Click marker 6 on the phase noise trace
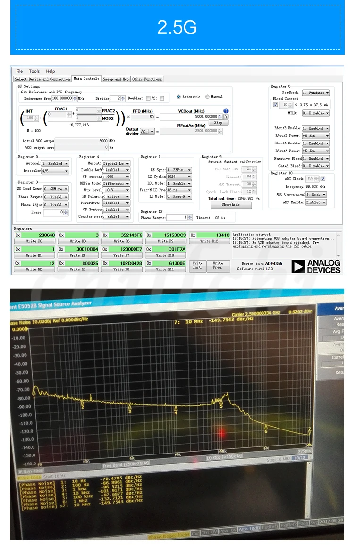 pos(266,429)
